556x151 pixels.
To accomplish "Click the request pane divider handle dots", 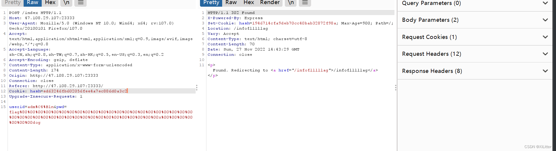I will (x=197, y=87).
